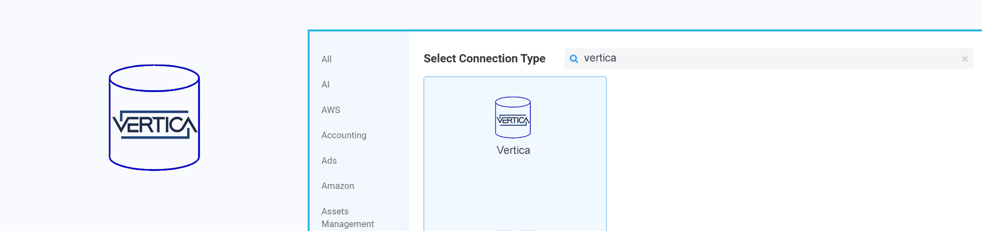Click the magnifier search icon
The height and width of the screenshot is (231, 982).
pos(574,59)
